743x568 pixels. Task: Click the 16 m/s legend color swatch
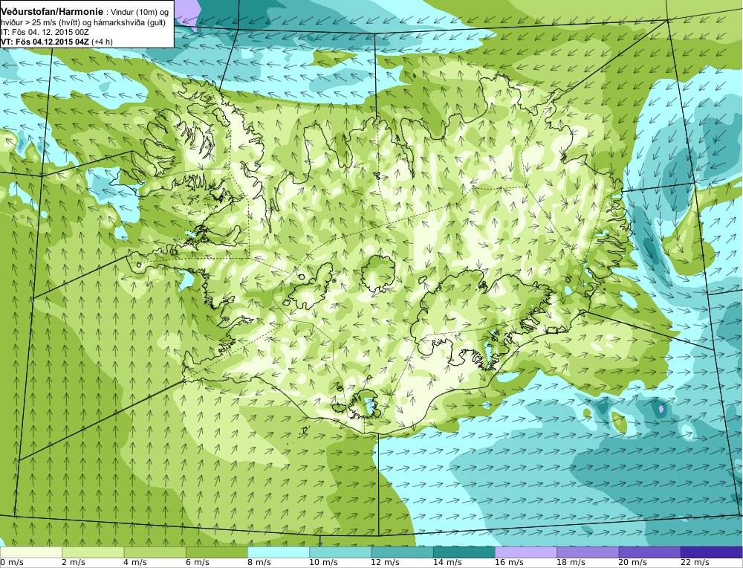[x=526, y=553]
